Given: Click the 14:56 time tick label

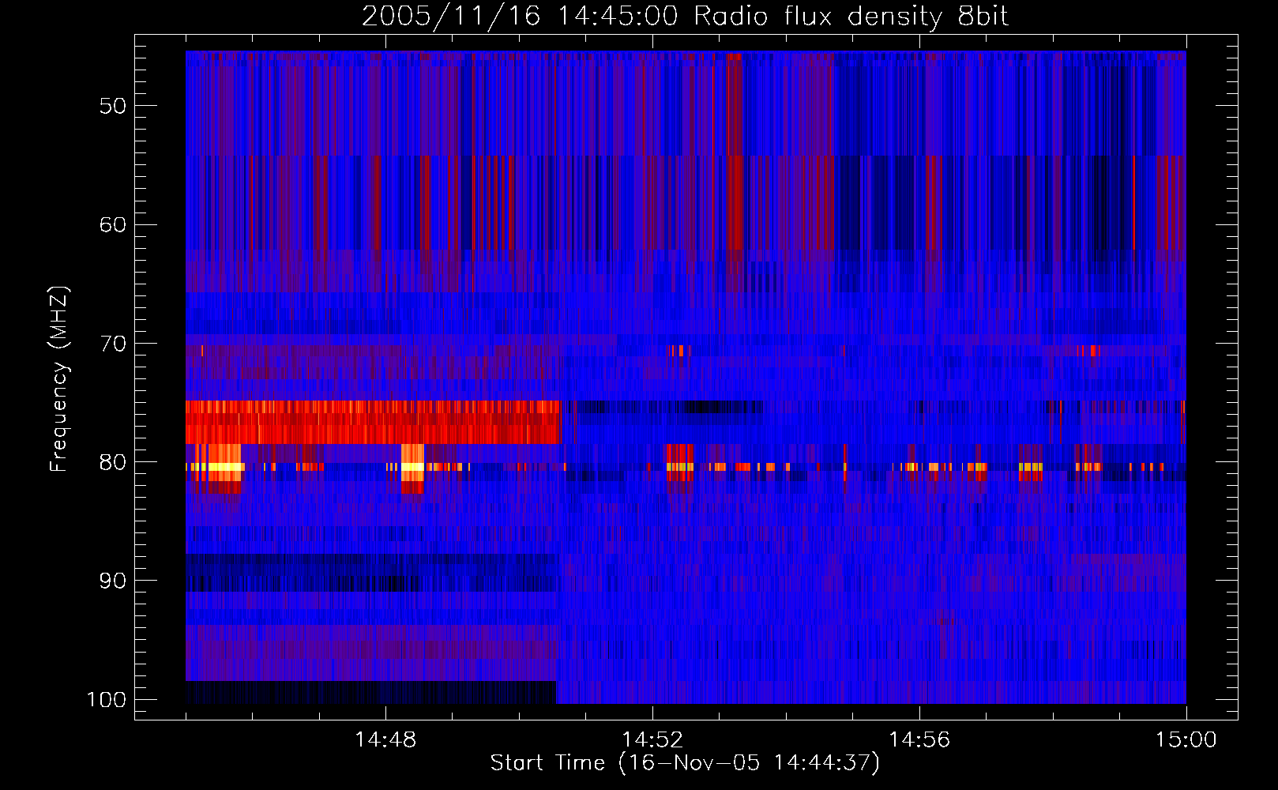Looking at the screenshot, I should pos(919,740).
